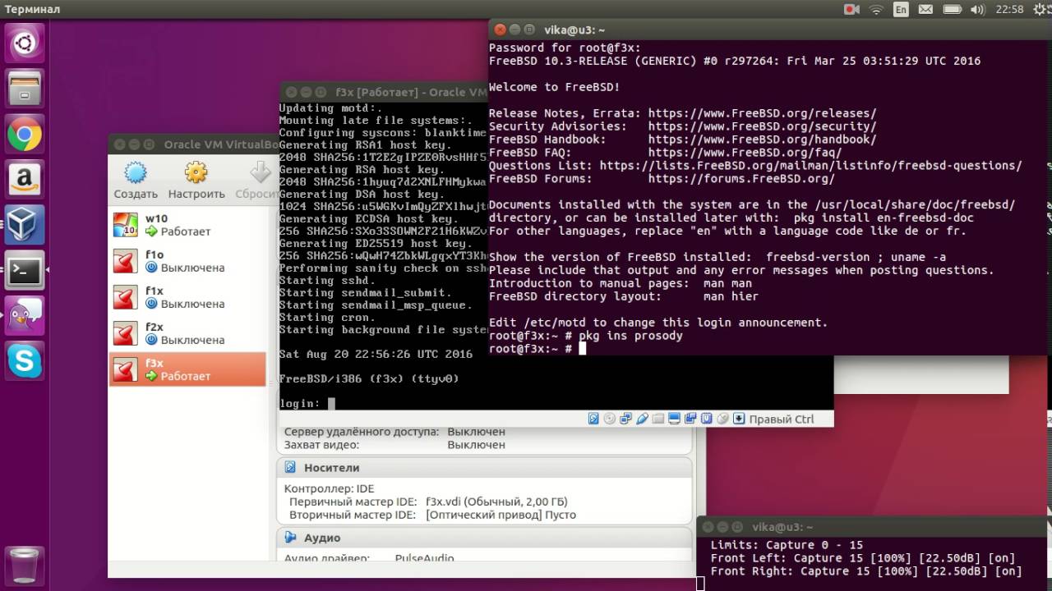Open the Wi-Fi network menu
Viewport: 1052px width, 591px height.
point(876,9)
